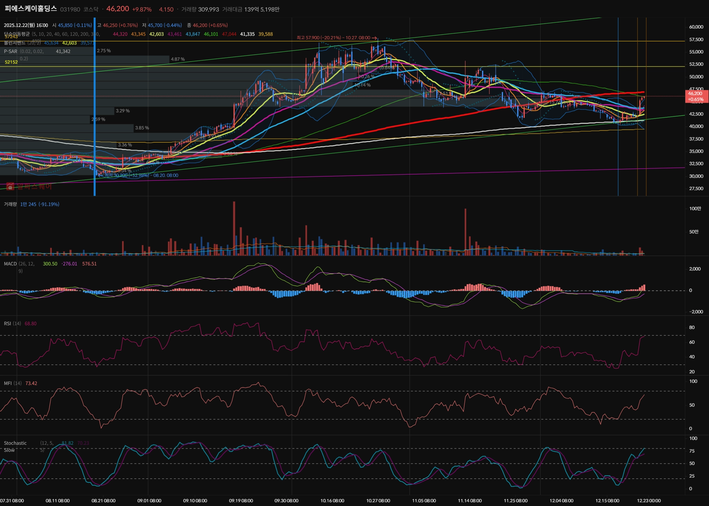Click the tallest red volume bar
Viewport: 709px width, 506px height.
pos(234,229)
